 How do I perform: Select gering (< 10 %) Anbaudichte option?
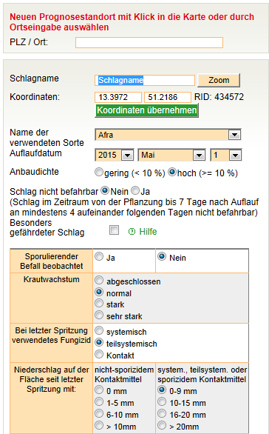[98, 172]
